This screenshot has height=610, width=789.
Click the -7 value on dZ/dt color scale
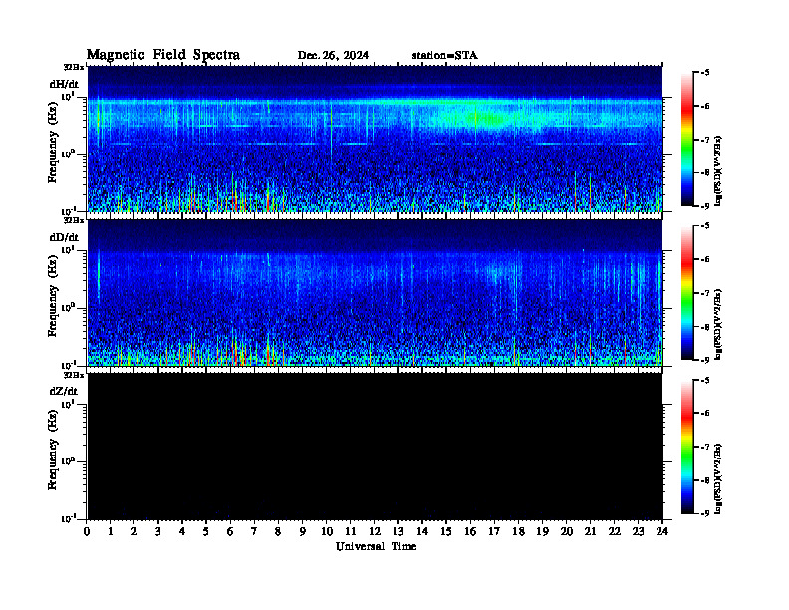704,447
